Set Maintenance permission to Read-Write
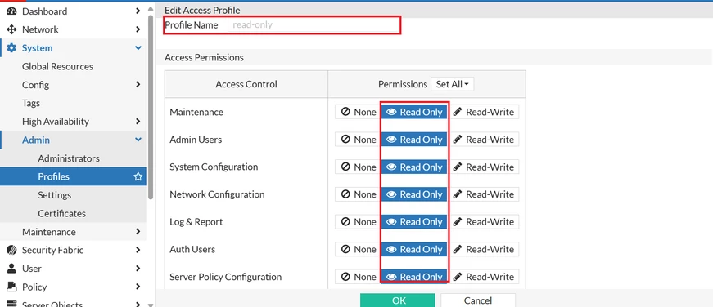Image resolution: width=713 pixels, height=307 pixels. (483, 112)
